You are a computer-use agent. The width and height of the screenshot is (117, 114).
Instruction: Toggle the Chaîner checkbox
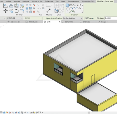pyautogui.click(x=86, y=18)
